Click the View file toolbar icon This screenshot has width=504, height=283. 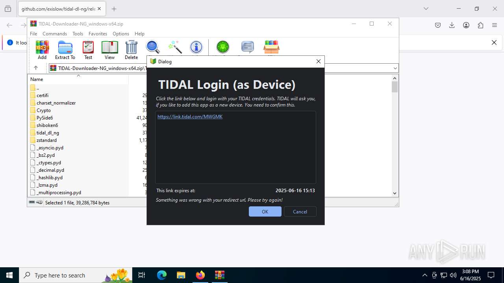tap(109, 50)
